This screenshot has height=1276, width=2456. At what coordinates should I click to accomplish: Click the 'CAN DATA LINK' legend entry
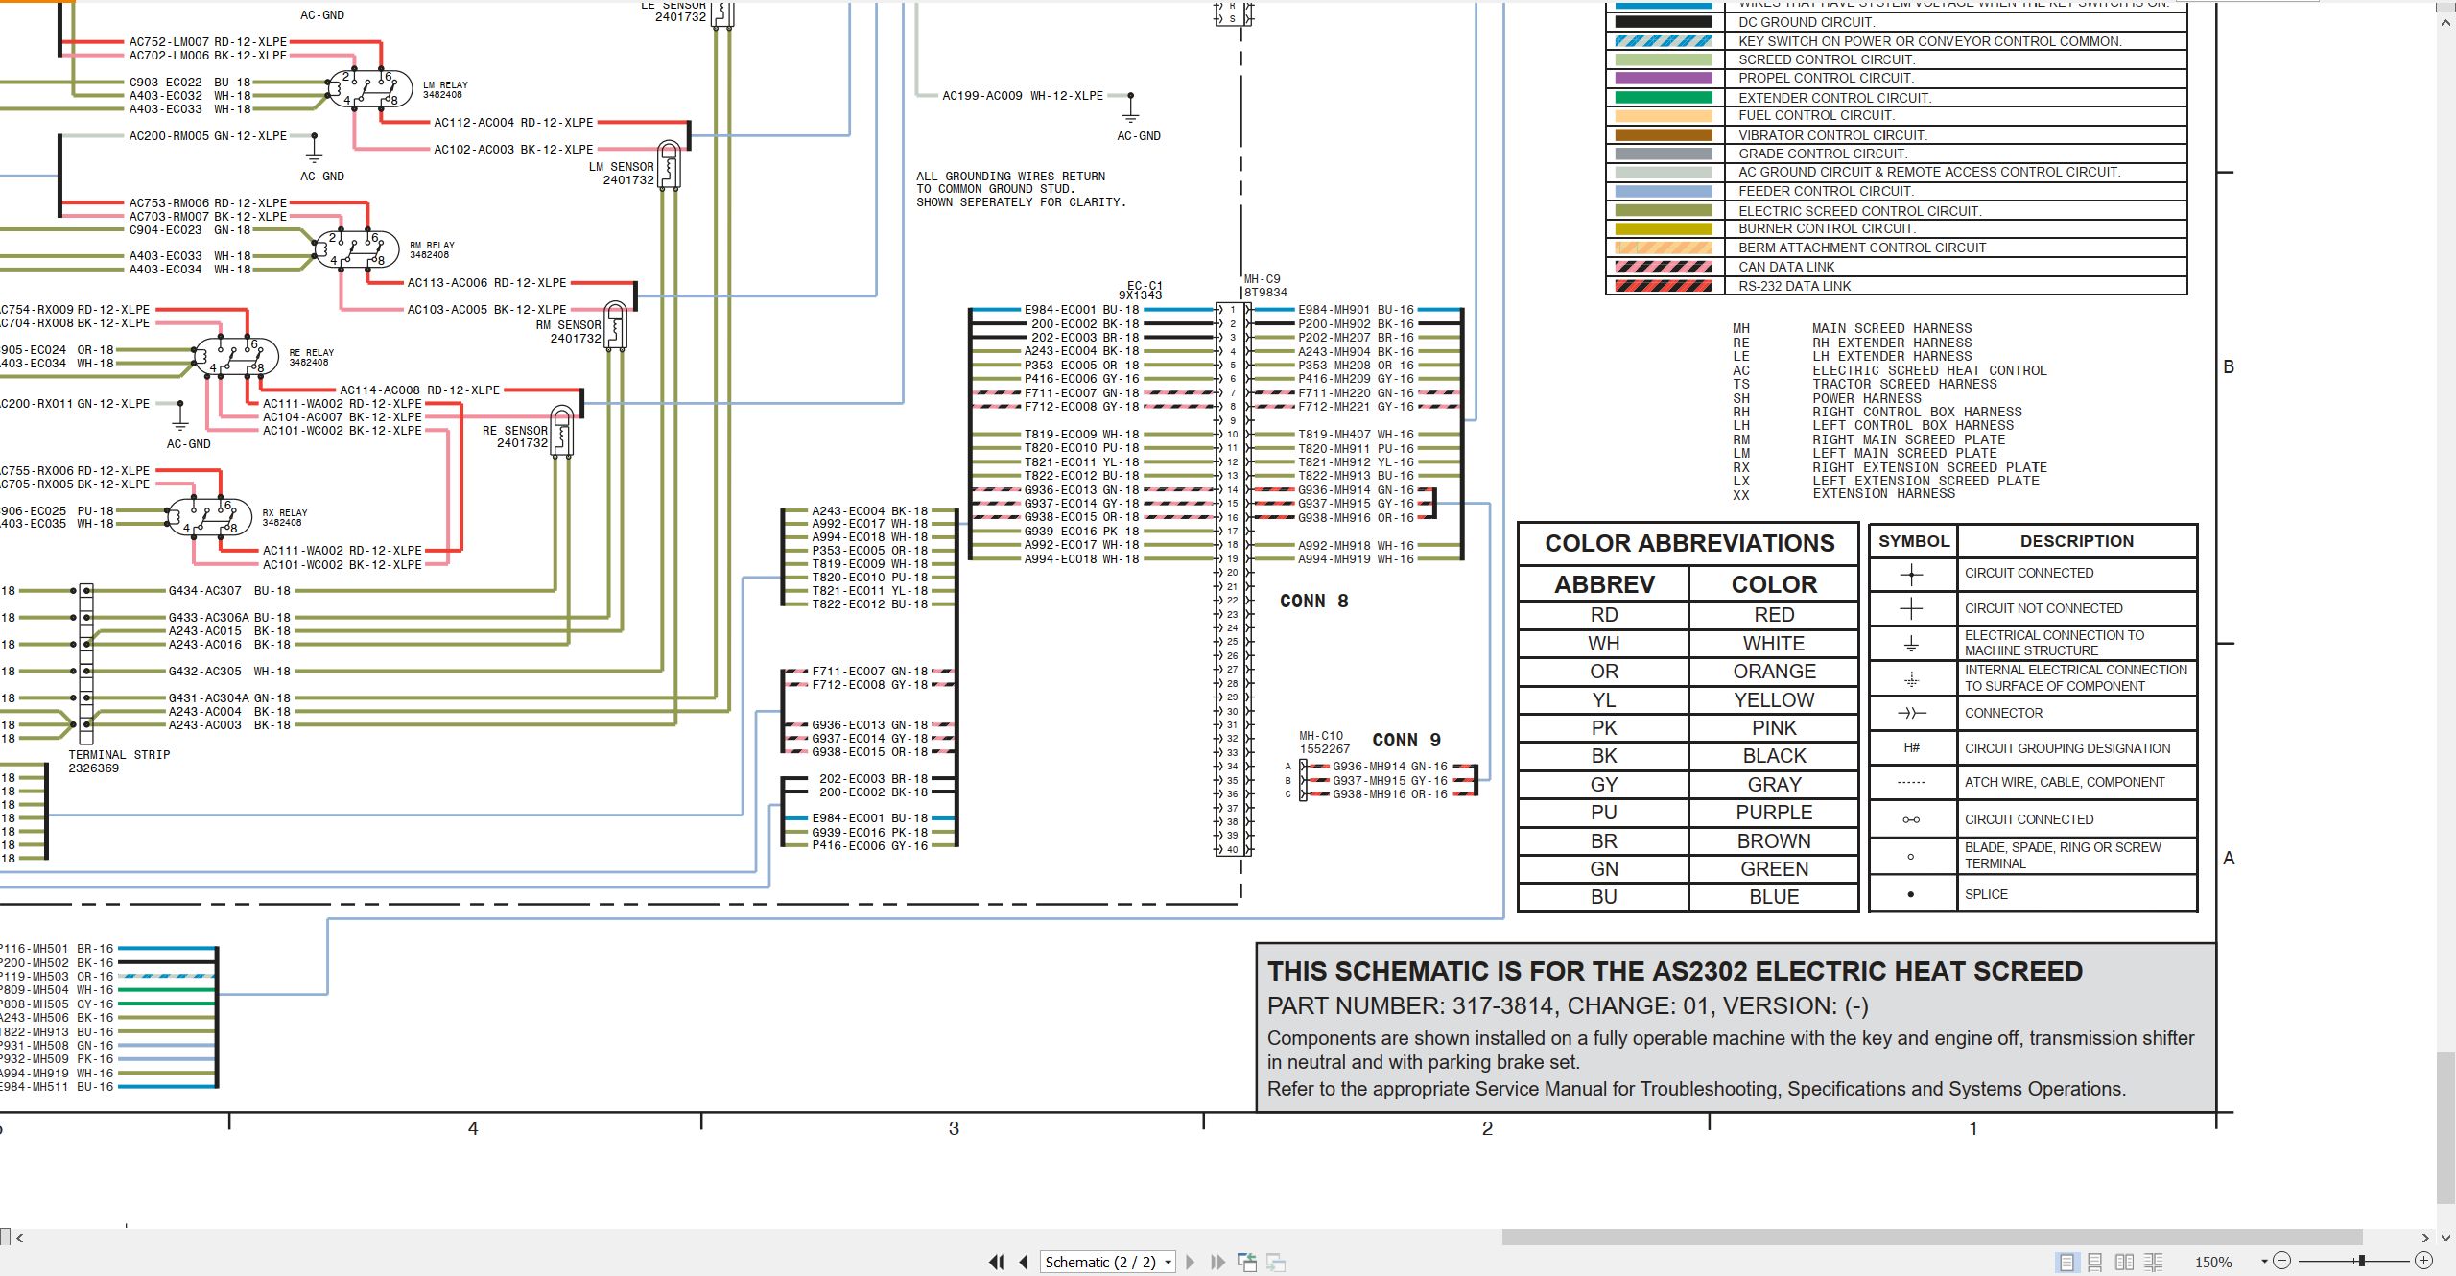point(1786,268)
